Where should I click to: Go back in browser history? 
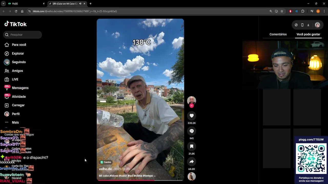pos(4,11)
